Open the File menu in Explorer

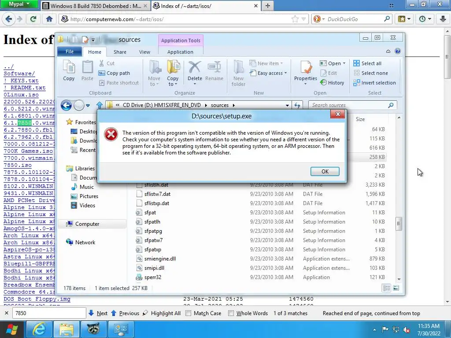pos(70,51)
